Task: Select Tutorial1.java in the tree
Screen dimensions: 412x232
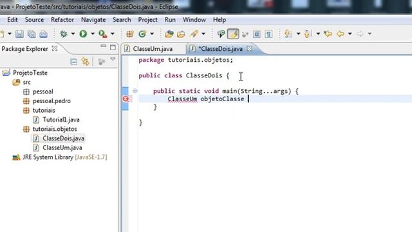Action: click(61, 120)
